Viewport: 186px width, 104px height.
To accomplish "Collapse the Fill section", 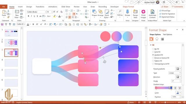I will pos(151,45).
